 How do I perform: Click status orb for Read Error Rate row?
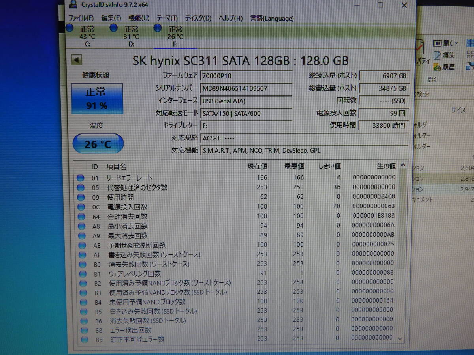81,178
